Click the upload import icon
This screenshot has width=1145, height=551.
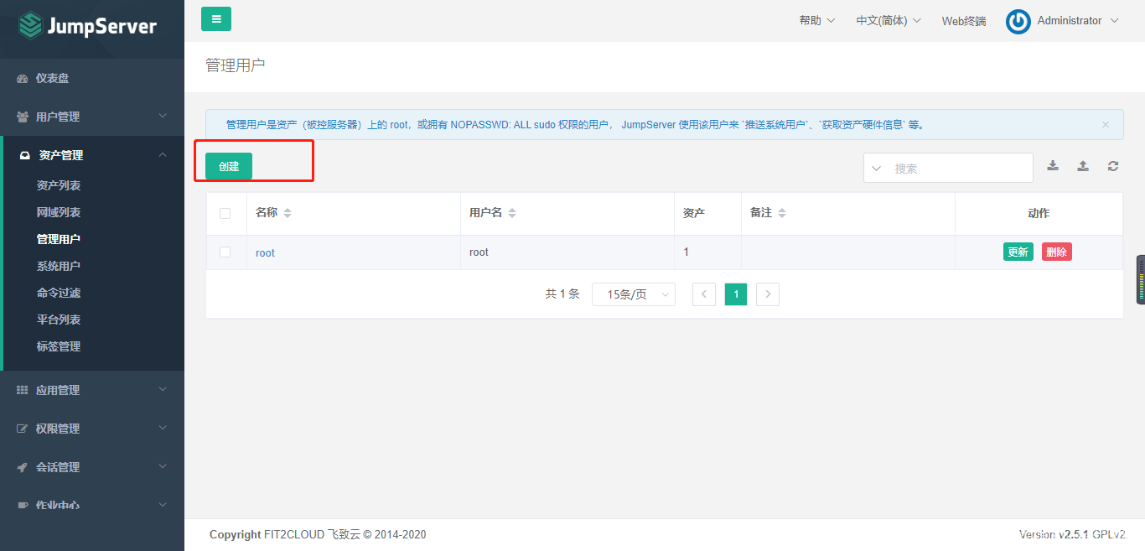[x=1083, y=166]
